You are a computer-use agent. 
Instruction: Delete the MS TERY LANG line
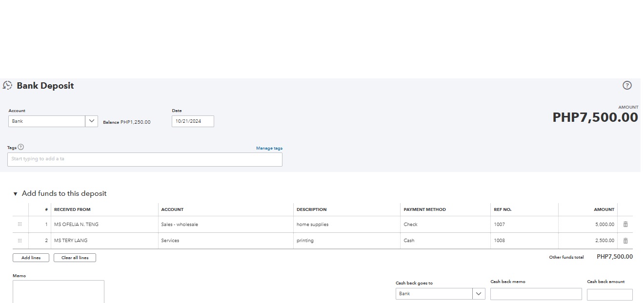[625, 241]
